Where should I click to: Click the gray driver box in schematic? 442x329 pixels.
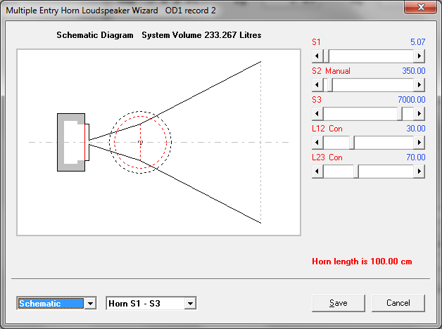point(71,143)
